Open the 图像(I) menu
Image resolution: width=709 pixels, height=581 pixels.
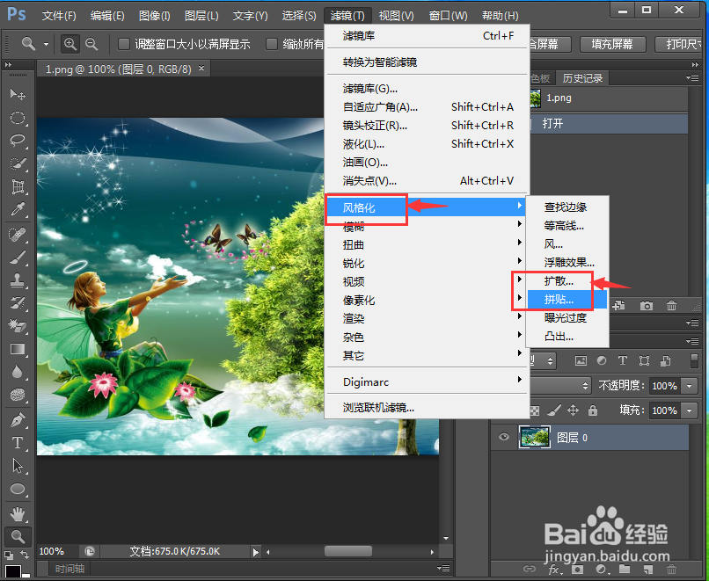coord(154,16)
